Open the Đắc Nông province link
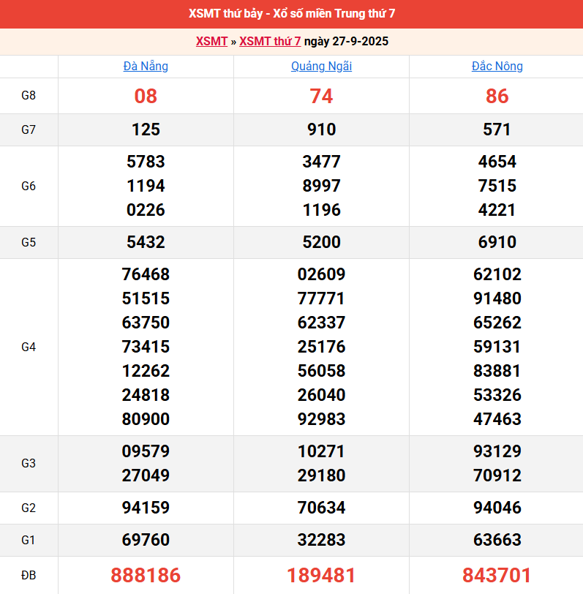Screen dimensions: 583x594 pos(497,67)
